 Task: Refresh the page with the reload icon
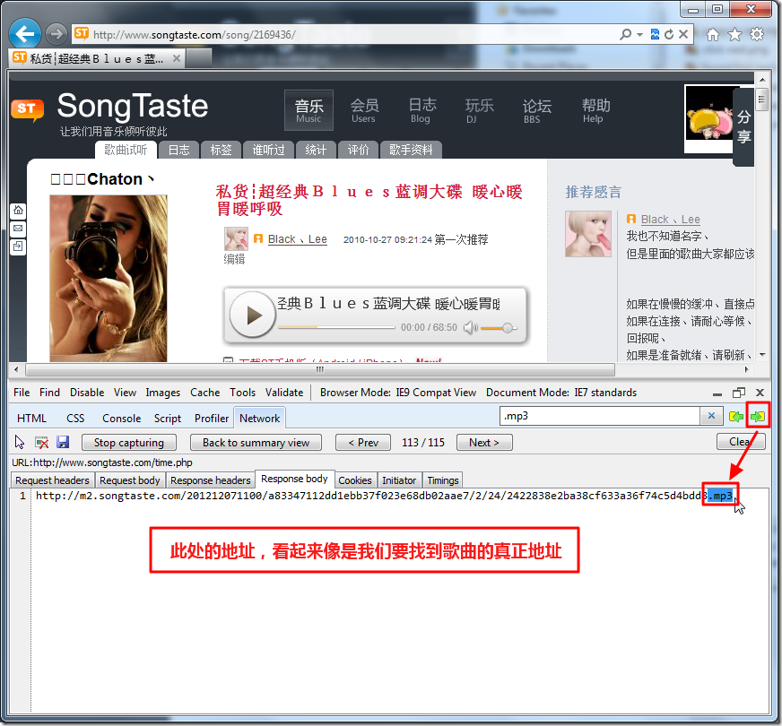tap(669, 34)
